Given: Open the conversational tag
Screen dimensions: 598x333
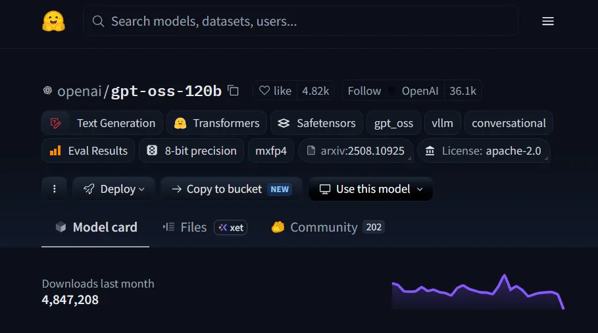Looking at the screenshot, I should click(x=509, y=123).
